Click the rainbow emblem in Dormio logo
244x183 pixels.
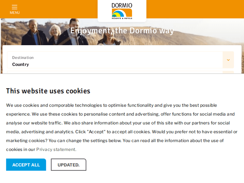tap(122, 14)
